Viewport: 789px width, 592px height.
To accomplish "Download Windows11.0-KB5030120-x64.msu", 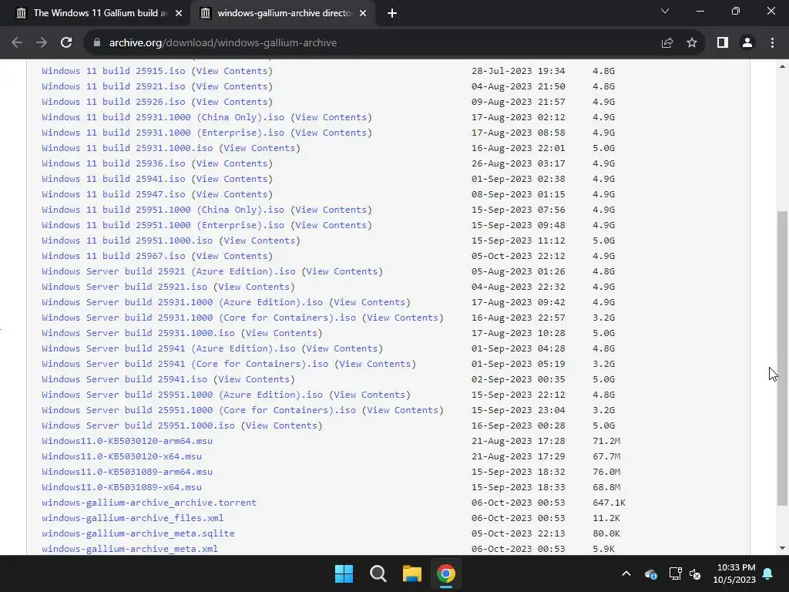I will pos(122,456).
